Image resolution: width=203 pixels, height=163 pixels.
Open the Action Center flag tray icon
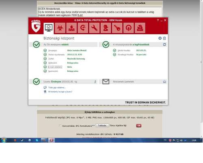174,140
